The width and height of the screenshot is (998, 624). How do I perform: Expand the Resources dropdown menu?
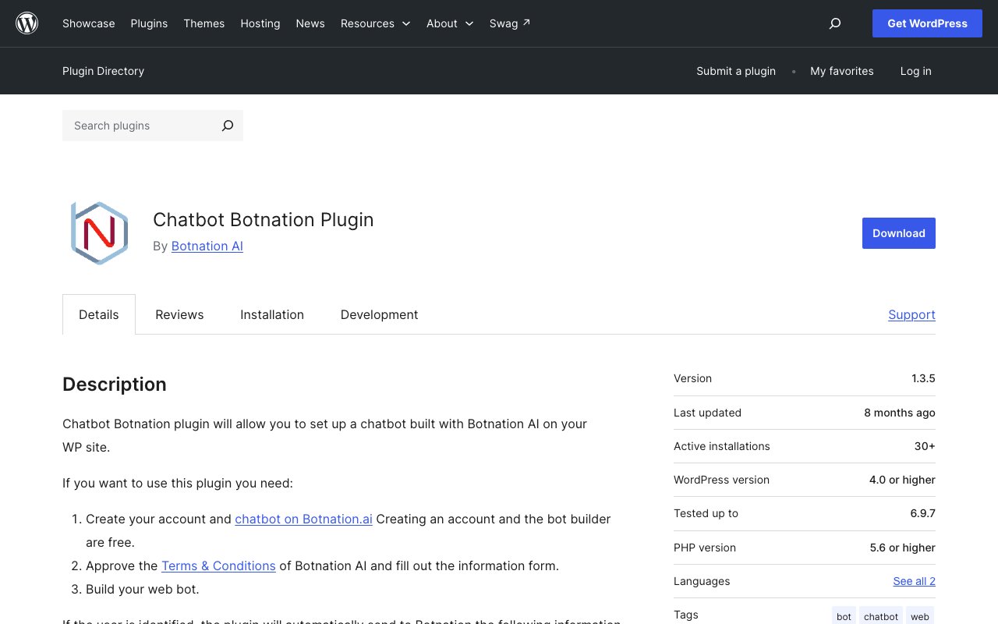point(375,23)
